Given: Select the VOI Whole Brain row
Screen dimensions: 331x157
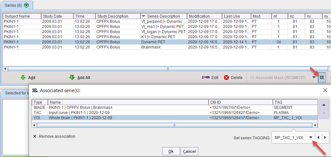Looking at the screenshot, I should pyautogui.click(x=174, y=118).
